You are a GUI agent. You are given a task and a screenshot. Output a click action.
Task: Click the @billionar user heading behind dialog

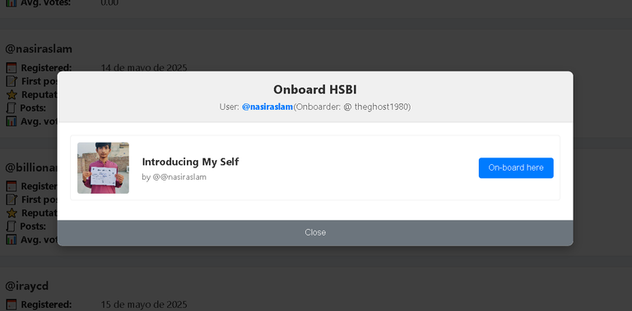pos(31,167)
